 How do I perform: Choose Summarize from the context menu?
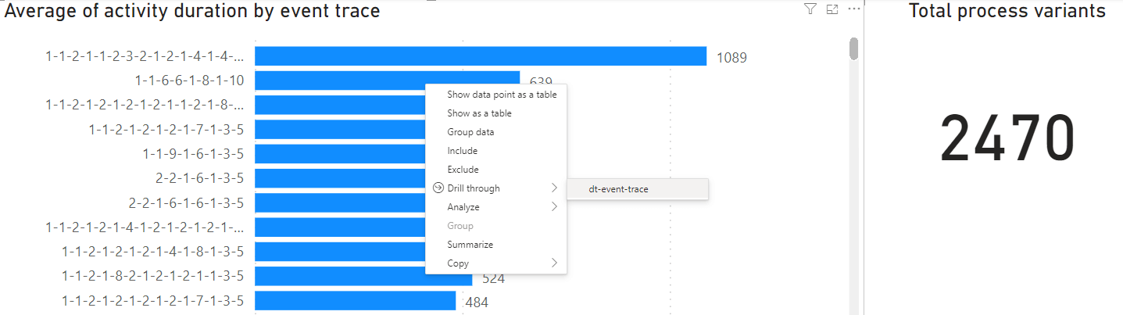click(x=470, y=245)
